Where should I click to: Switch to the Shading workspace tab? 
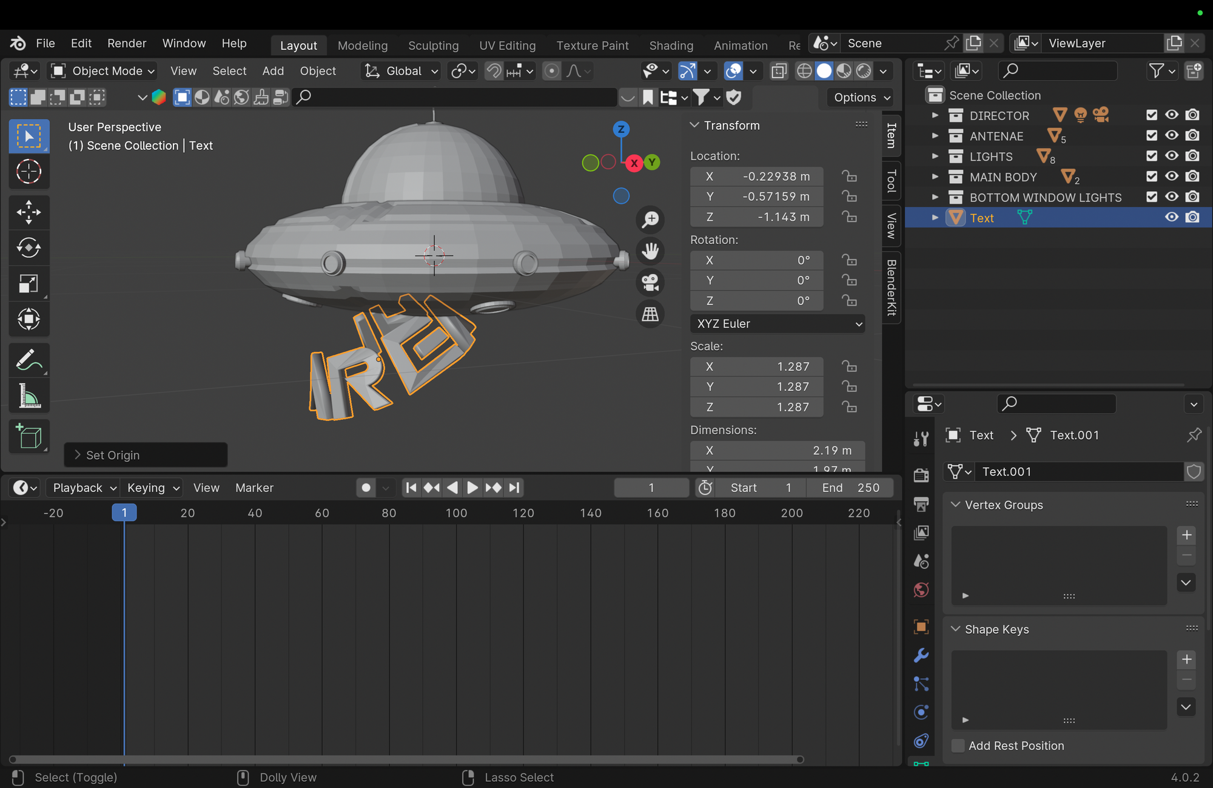point(671,45)
